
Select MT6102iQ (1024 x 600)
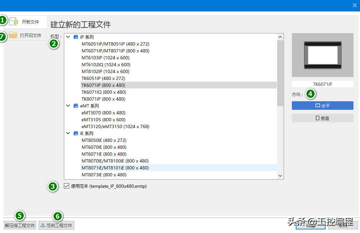pyautogui.click(x=106, y=65)
